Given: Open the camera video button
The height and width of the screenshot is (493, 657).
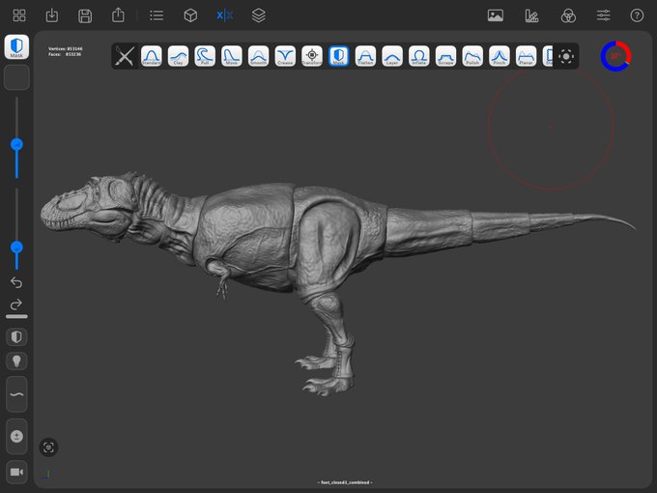Looking at the screenshot, I should 16,472.
